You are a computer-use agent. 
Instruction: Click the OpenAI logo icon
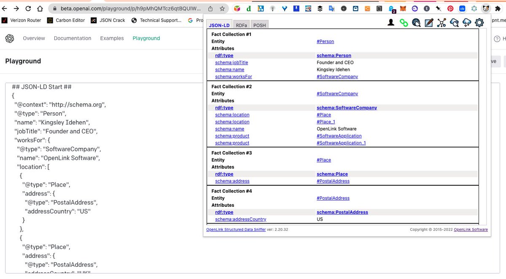tap(10, 38)
